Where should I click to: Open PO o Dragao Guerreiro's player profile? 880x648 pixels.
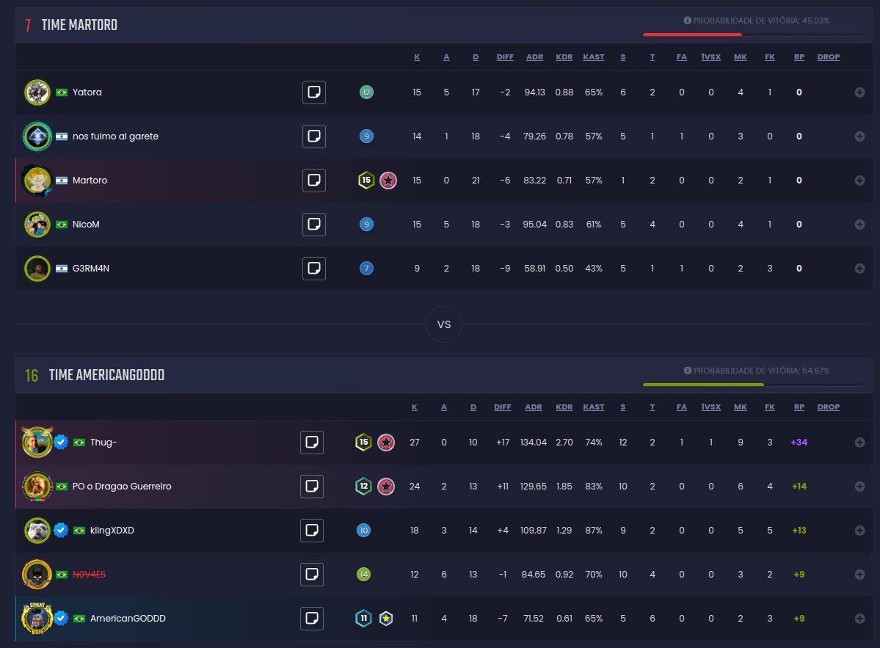click(123, 486)
